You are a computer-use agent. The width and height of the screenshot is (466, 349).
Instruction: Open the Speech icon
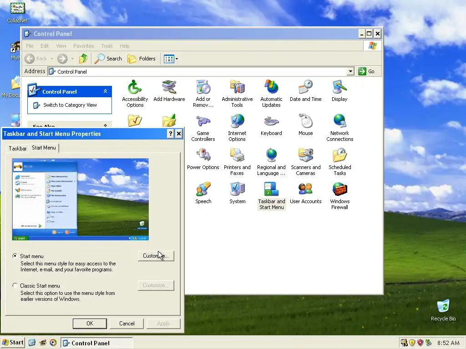click(203, 193)
